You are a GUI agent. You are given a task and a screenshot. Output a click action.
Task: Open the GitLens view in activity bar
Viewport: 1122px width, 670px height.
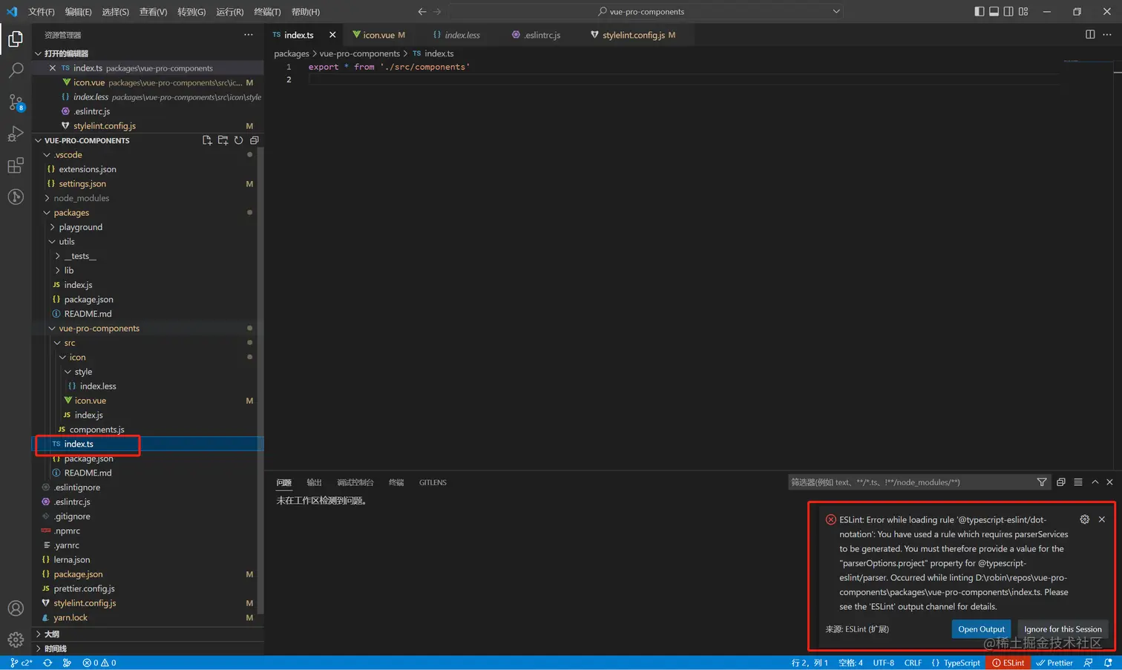click(16, 197)
